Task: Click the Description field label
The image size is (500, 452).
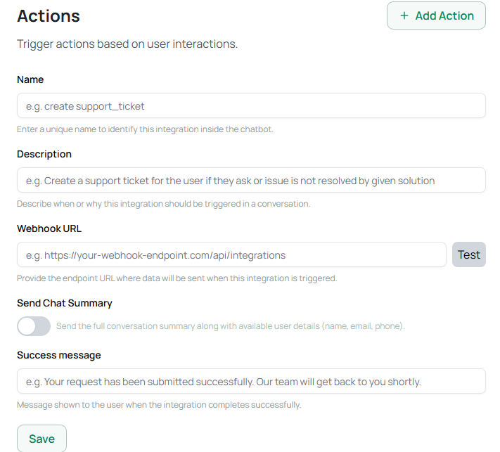Action: tap(44, 154)
